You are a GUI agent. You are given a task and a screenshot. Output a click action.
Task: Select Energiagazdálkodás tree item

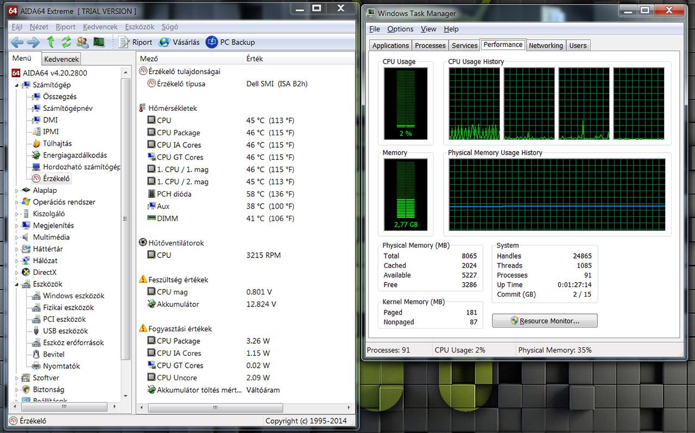(x=75, y=155)
